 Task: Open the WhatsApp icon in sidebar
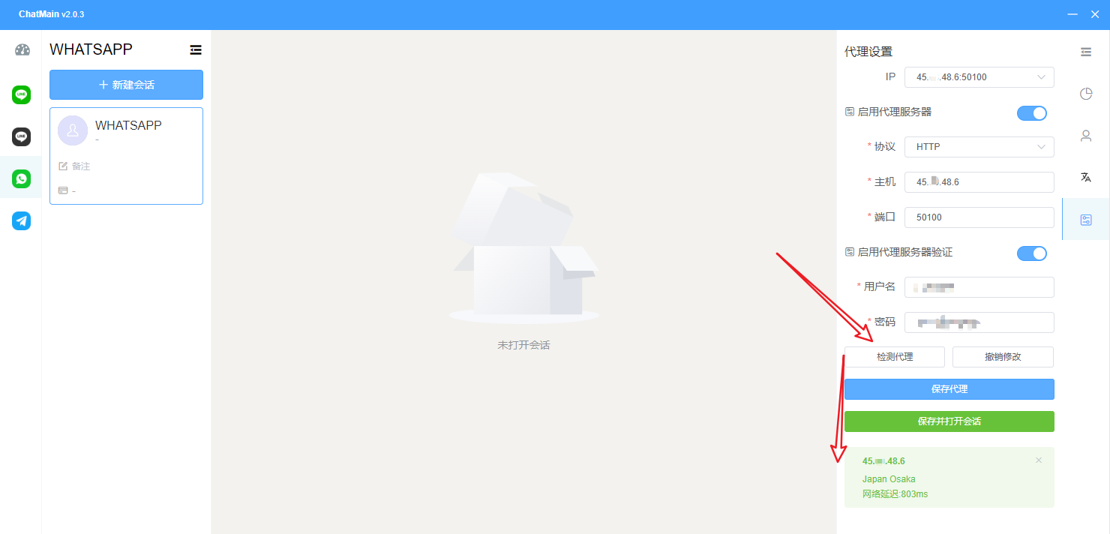pos(21,178)
